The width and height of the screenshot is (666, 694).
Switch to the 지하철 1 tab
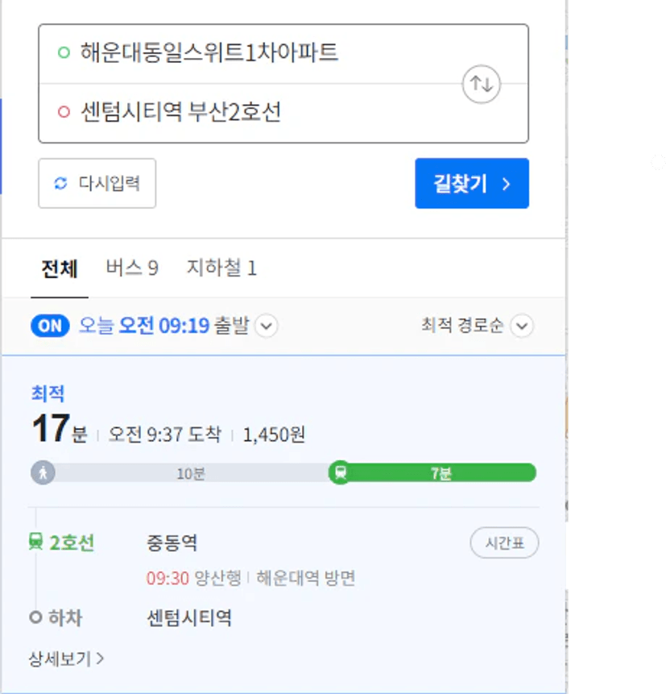(221, 268)
